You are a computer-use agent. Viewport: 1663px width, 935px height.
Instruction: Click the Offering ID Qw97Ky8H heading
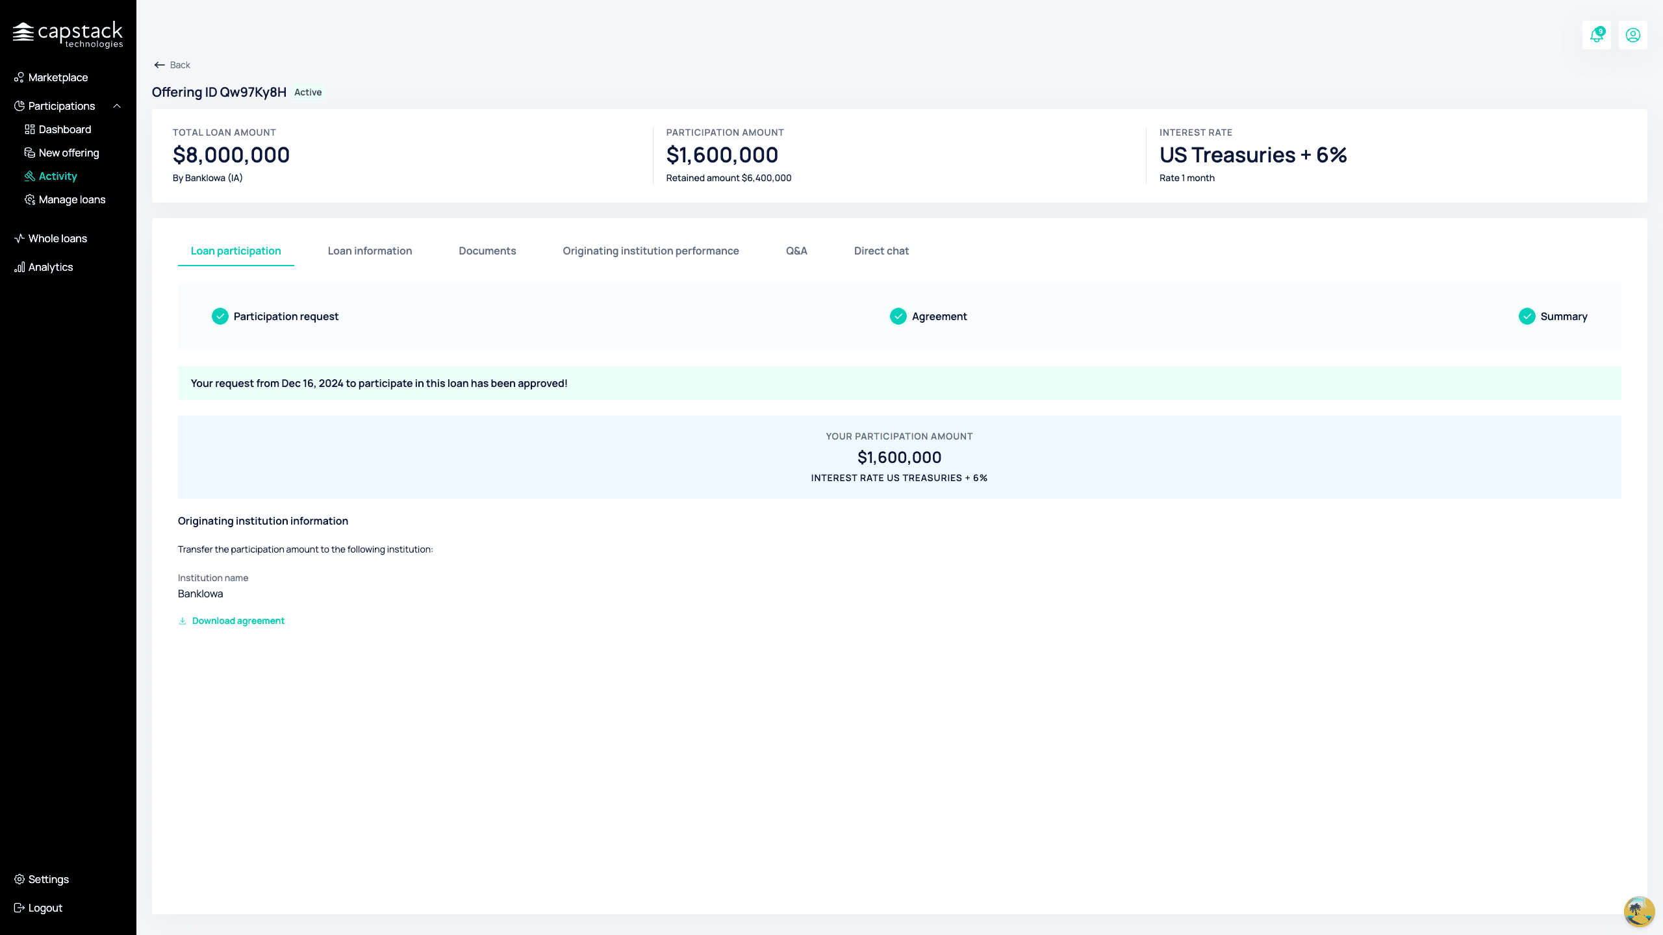(x=219, y=92)
